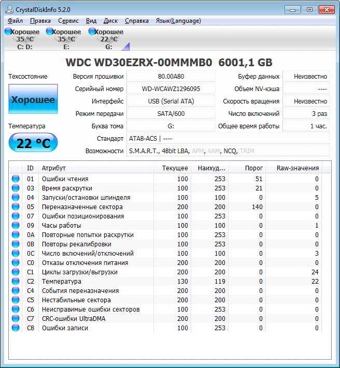Open the Сервис menu
This screenshot has height=368, width=340.
[x=68, y=21]
